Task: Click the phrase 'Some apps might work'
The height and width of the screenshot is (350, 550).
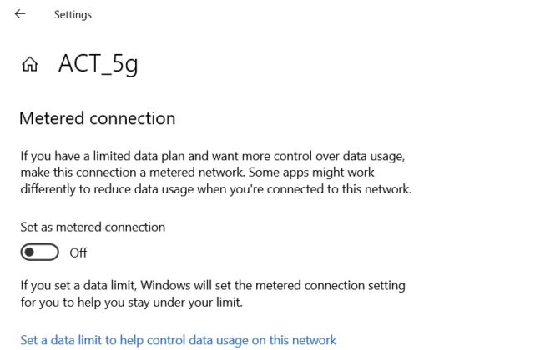Action: pyautogui.click(x=314, y=172)
